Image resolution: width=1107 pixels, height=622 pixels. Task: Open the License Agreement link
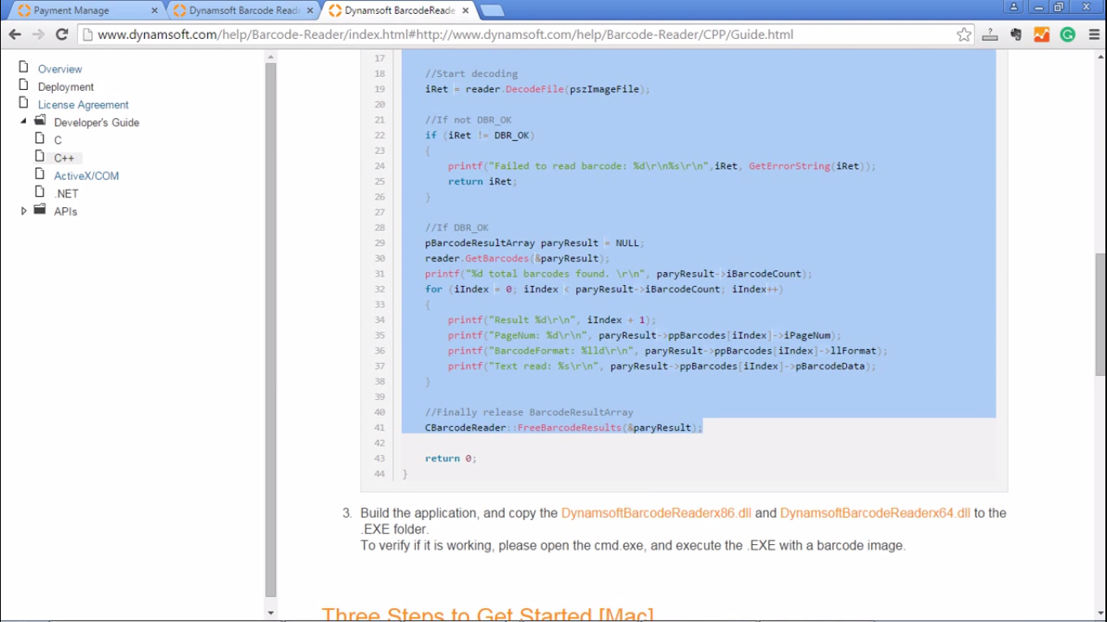tap(83, 104)
